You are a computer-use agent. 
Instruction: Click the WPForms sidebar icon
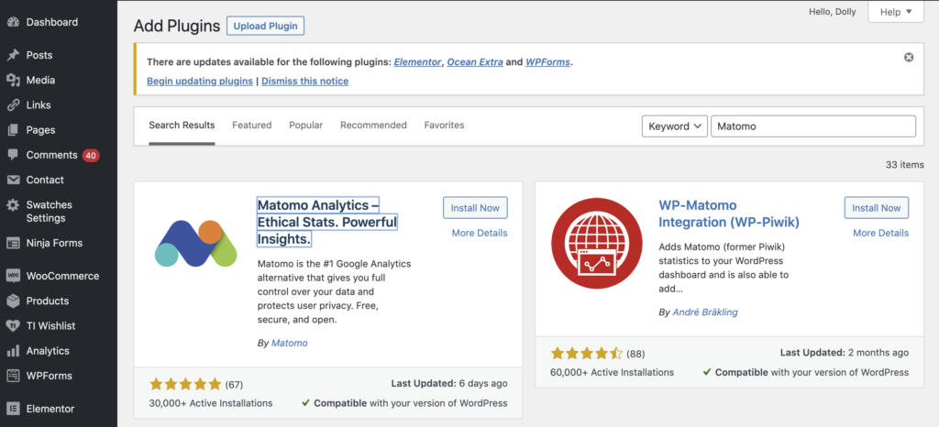(x=13, y=376)
